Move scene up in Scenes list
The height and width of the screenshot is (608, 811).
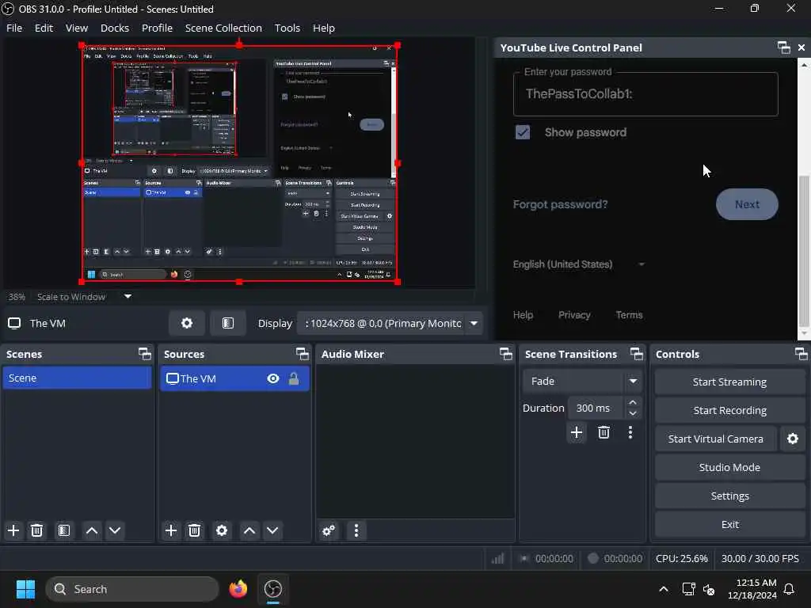click(x=92, y=530)
